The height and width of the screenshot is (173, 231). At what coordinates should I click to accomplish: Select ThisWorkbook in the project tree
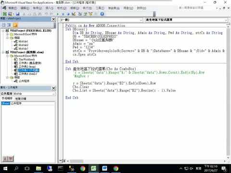[x=26, y=60]
